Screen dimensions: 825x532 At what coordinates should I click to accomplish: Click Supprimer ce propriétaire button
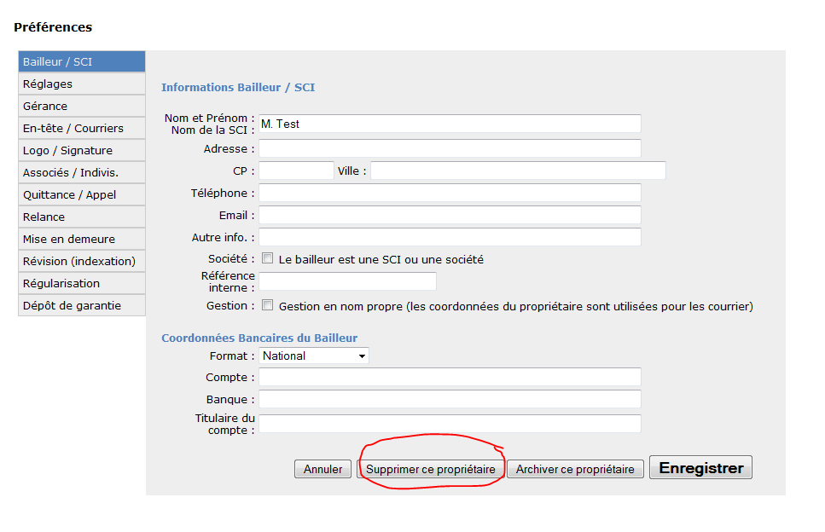point(430,469)
